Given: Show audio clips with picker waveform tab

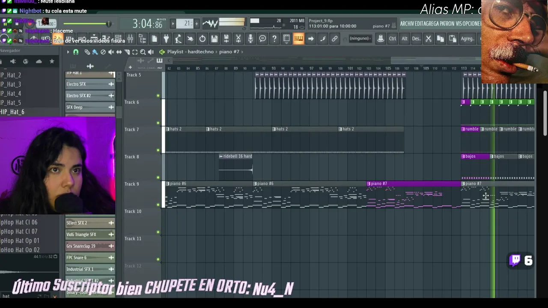Looking at the screenshot, I should tap(90, 66).
